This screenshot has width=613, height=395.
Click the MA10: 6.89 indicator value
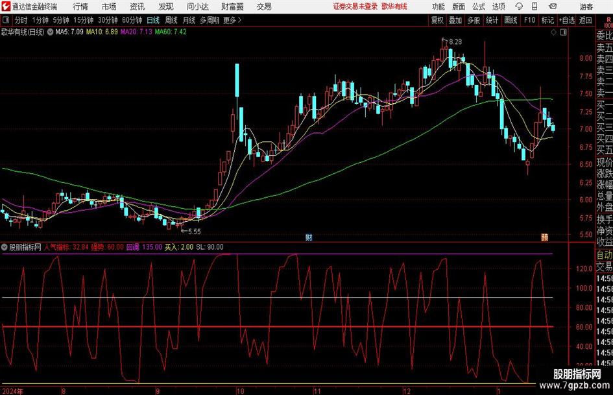tap(102, 32)
